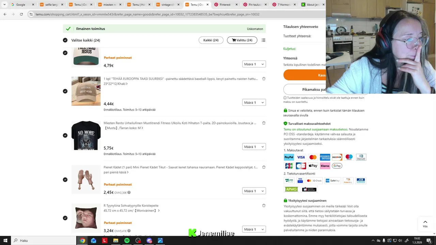Viewport: 436px width, 245px height.
Task: Uncheck the 4,79€ Jesus cap item
Action: click(65, 53)
